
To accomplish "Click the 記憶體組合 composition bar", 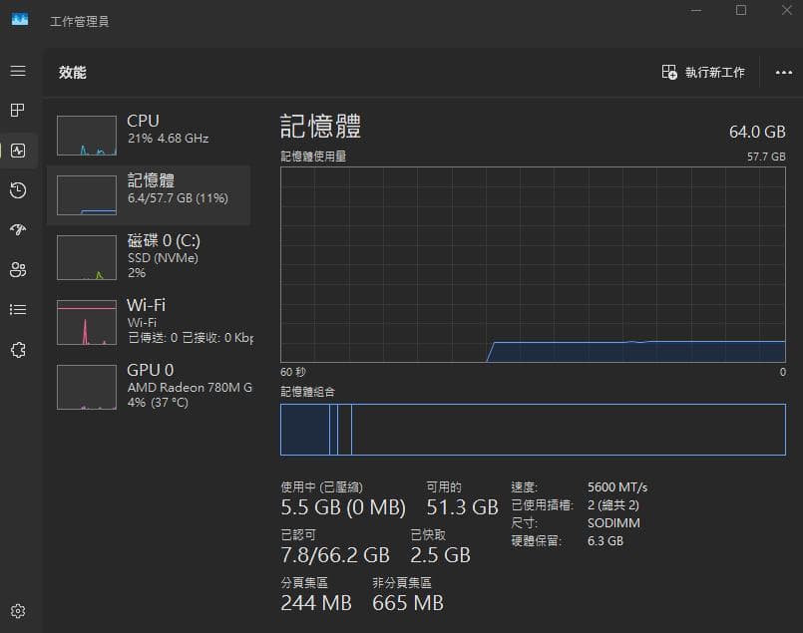I will (534, 430).
